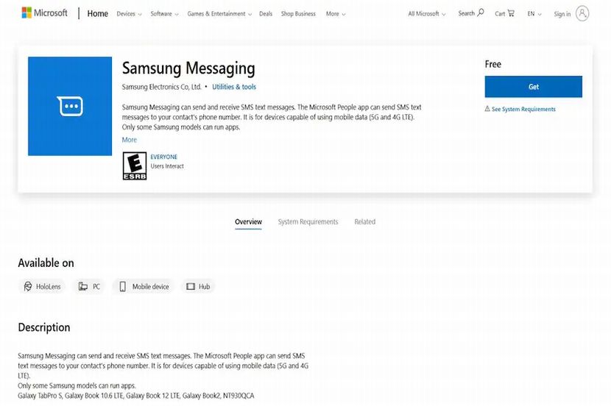
Task: Click the Sign in text link
Action: [x=562, y=14]
